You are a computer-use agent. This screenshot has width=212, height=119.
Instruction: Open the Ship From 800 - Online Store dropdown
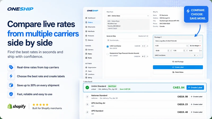(x=128, y=16)
